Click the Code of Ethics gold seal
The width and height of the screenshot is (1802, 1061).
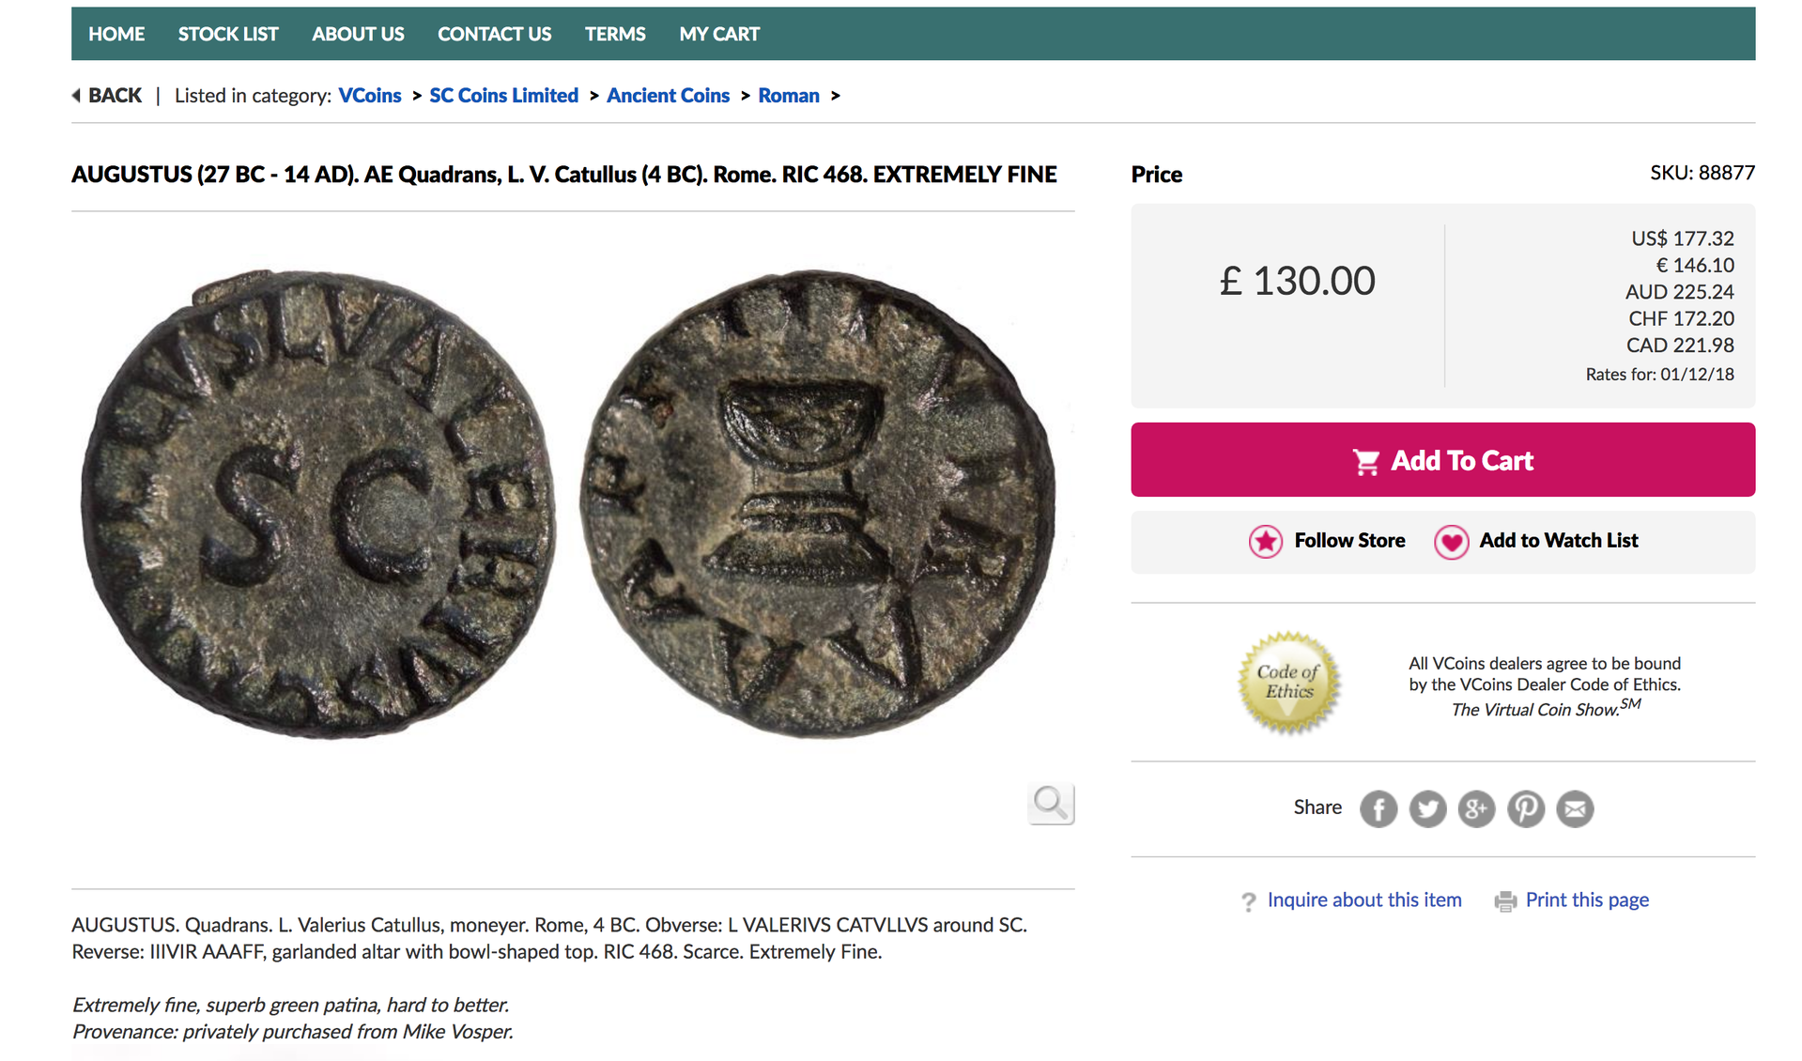(1289, 683)
